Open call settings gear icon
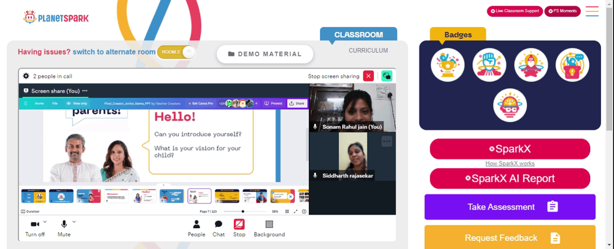This screenshot has width=614, height=249. point(26,76)
